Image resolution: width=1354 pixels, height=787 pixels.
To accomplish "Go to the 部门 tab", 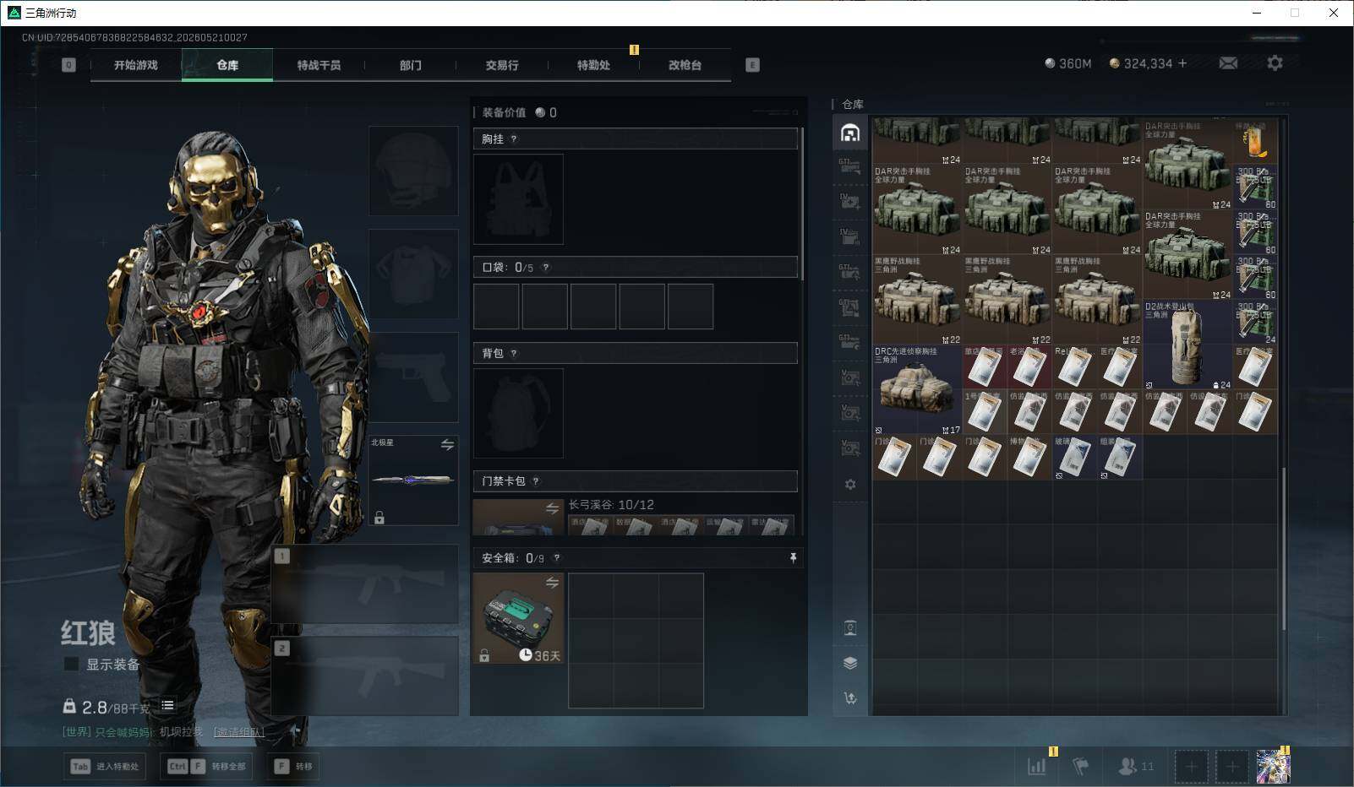I will click(x=411, y=65).
